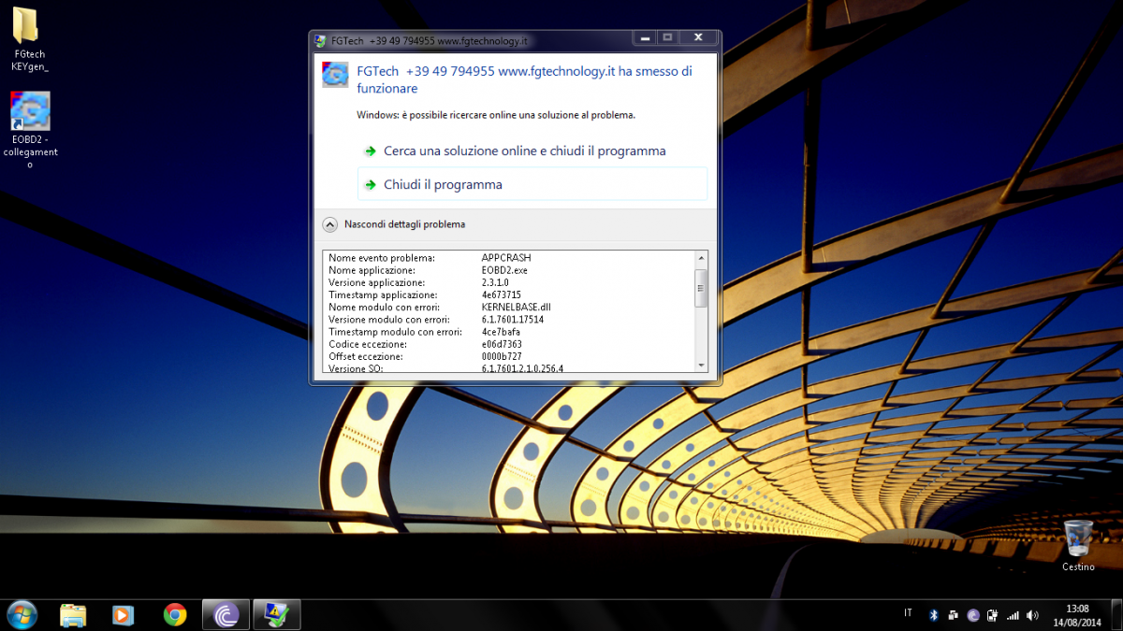Open the network signal tray icon

[x=1012, y=615]
